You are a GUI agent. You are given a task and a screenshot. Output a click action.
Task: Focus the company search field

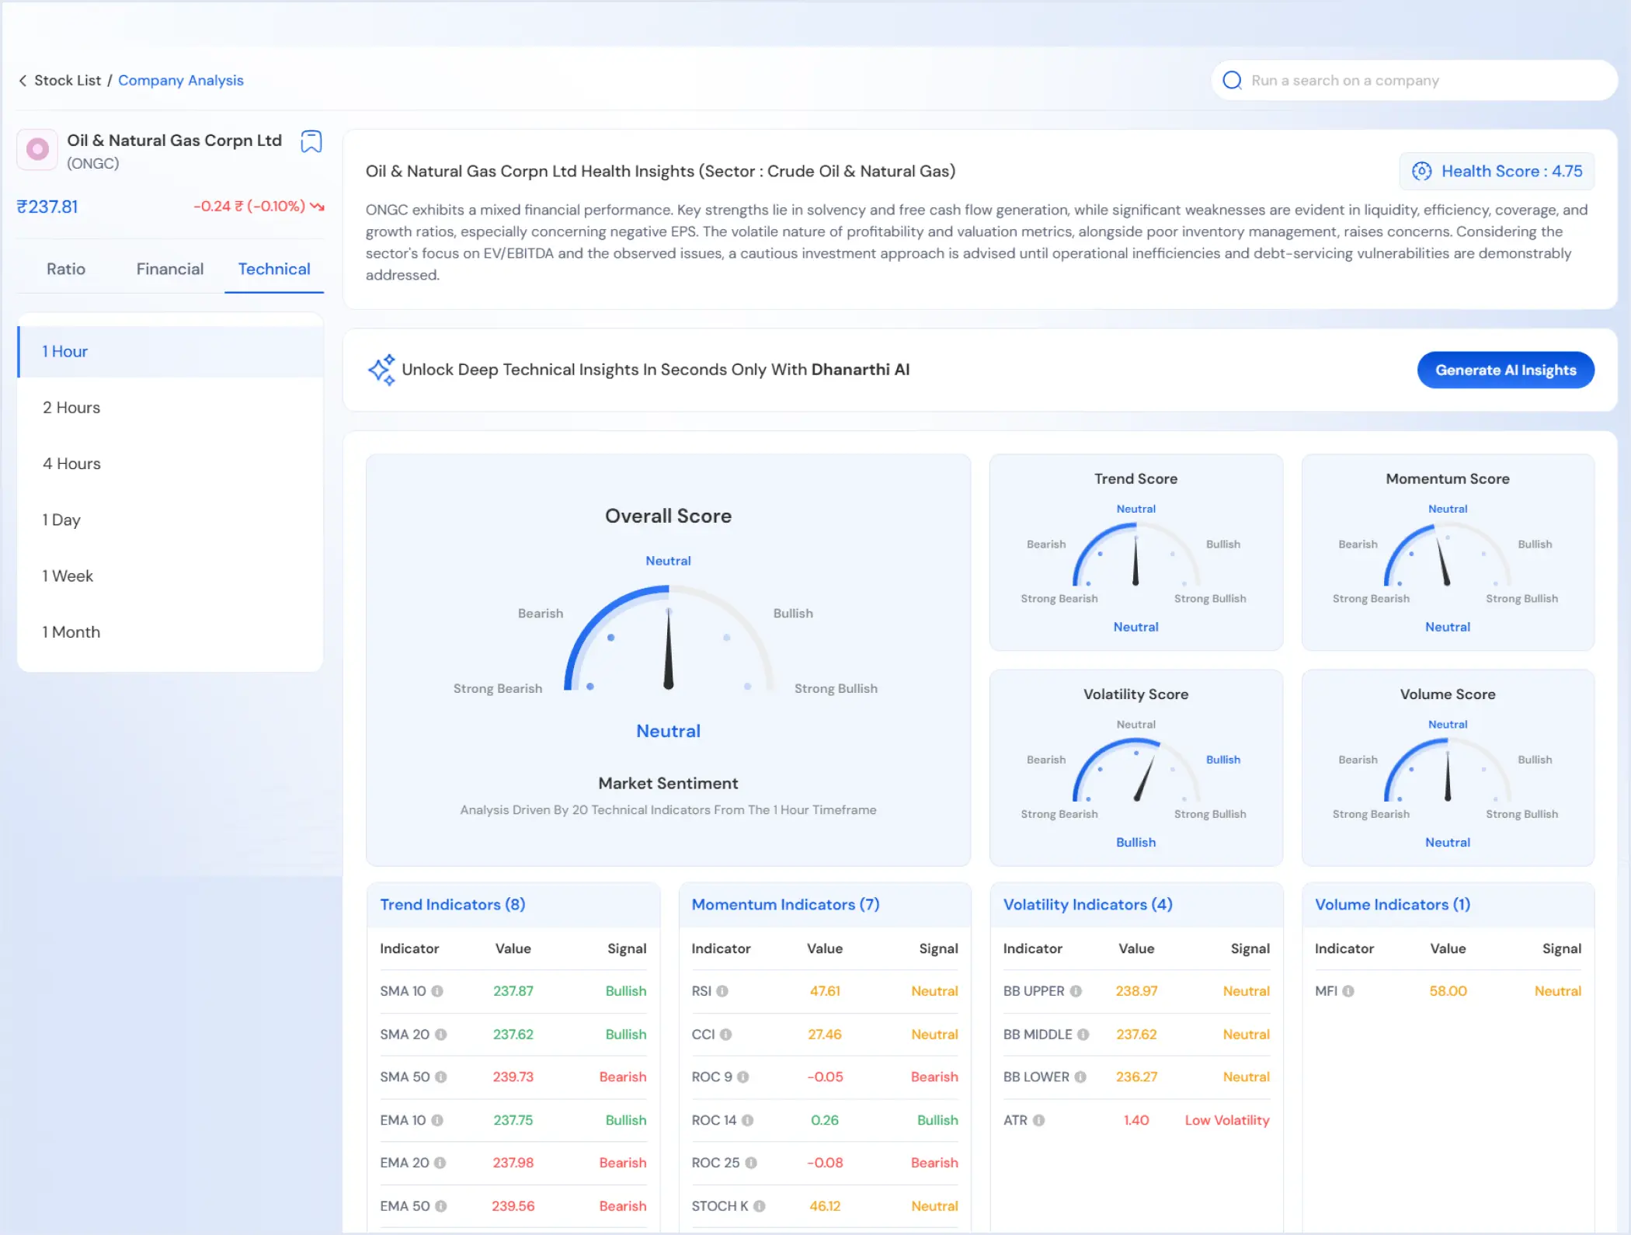pos(1414,81)
